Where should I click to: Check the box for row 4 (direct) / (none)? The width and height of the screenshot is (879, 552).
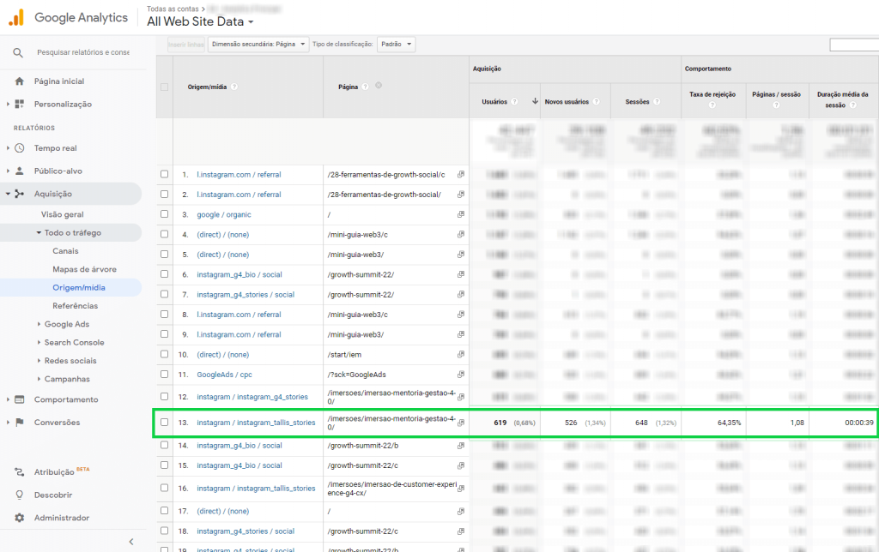(x=164, y=234)
